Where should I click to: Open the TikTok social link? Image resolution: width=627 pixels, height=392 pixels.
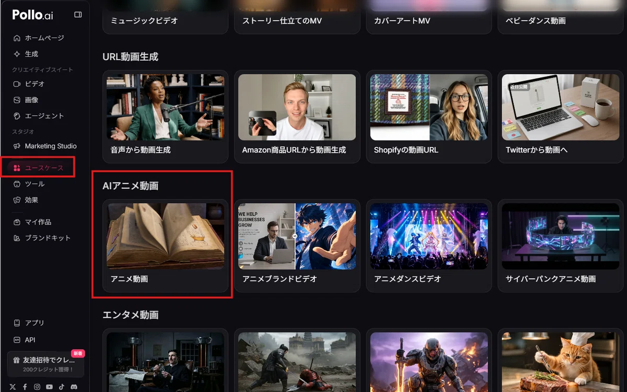pos(61,387)
